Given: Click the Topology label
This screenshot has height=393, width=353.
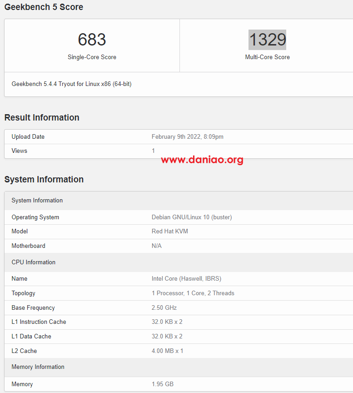Looking at the screenshot, I should (x=23, y=293).
